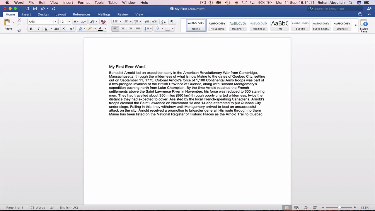Increase font size with larger A button

(76, 22)
